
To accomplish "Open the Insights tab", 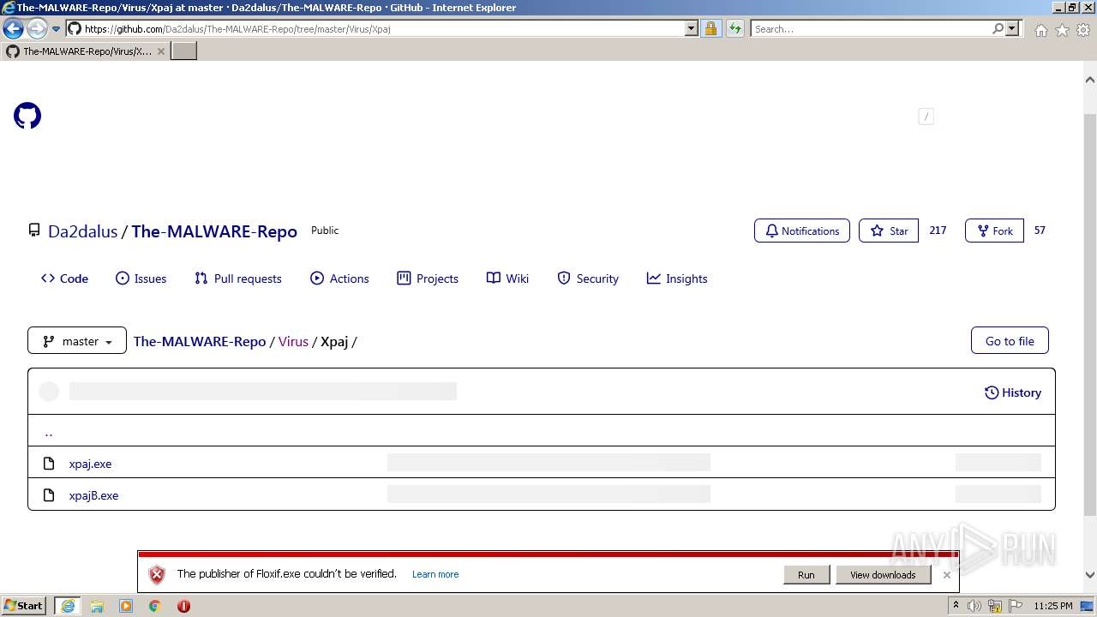I will [x=677, y=279].
